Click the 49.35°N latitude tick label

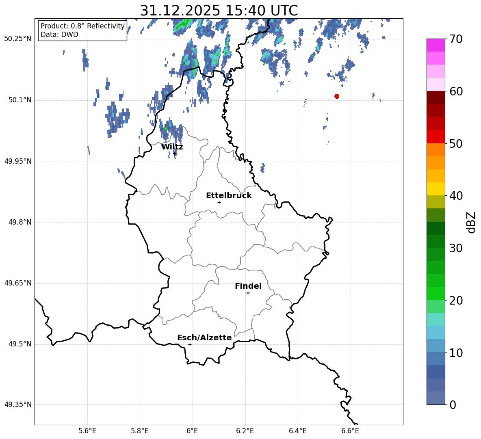[18, 404]
